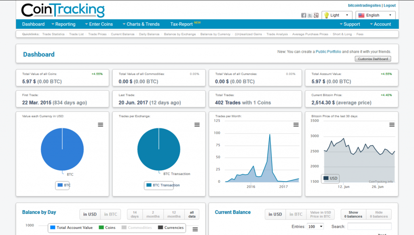Expand the Support menu

(x=350, y=24)
